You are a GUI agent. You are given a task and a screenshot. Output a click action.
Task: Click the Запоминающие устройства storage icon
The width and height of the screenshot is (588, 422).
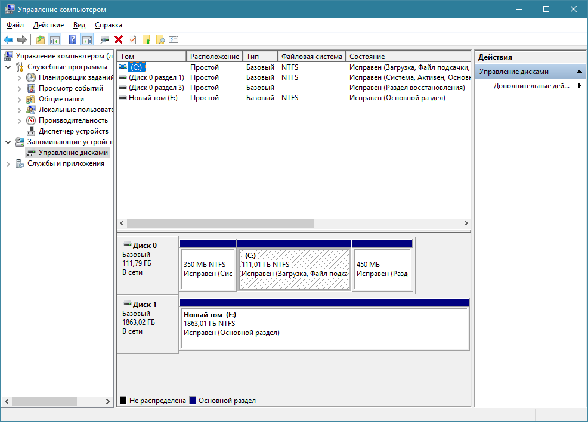20,142
